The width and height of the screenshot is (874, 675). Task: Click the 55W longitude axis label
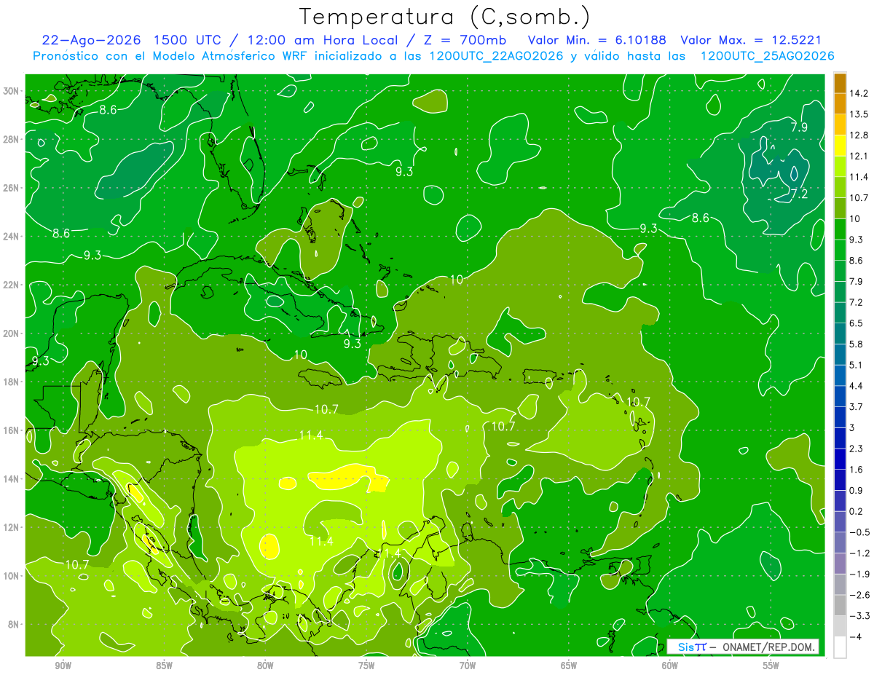[771, 666]
